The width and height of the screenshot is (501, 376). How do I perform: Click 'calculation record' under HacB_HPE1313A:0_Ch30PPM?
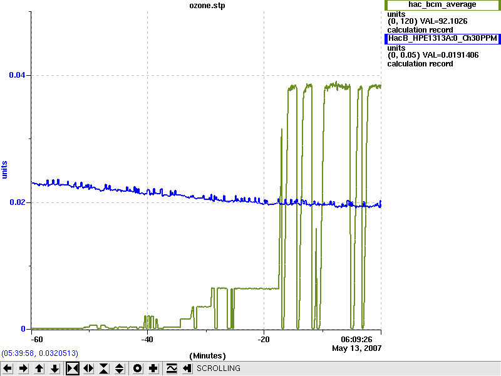(420, 64)
